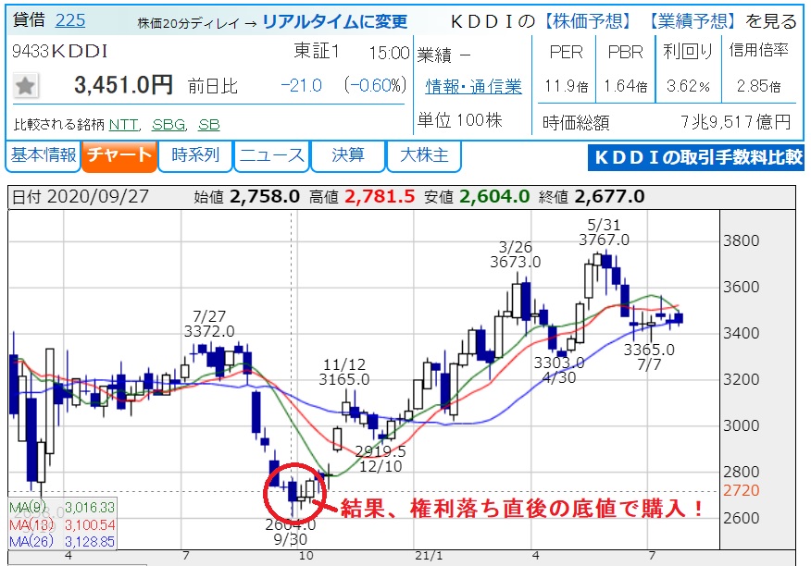Click the 3/26 3673.0 peak label
The image size is (811, 566).
(515, 255)
